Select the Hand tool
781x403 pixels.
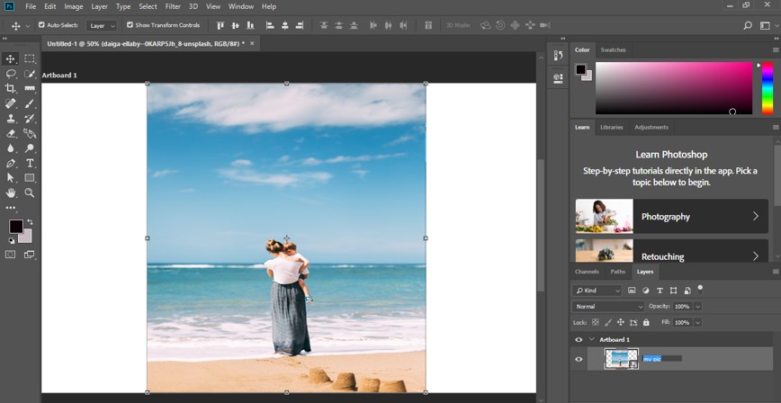[x=11, y=193]
